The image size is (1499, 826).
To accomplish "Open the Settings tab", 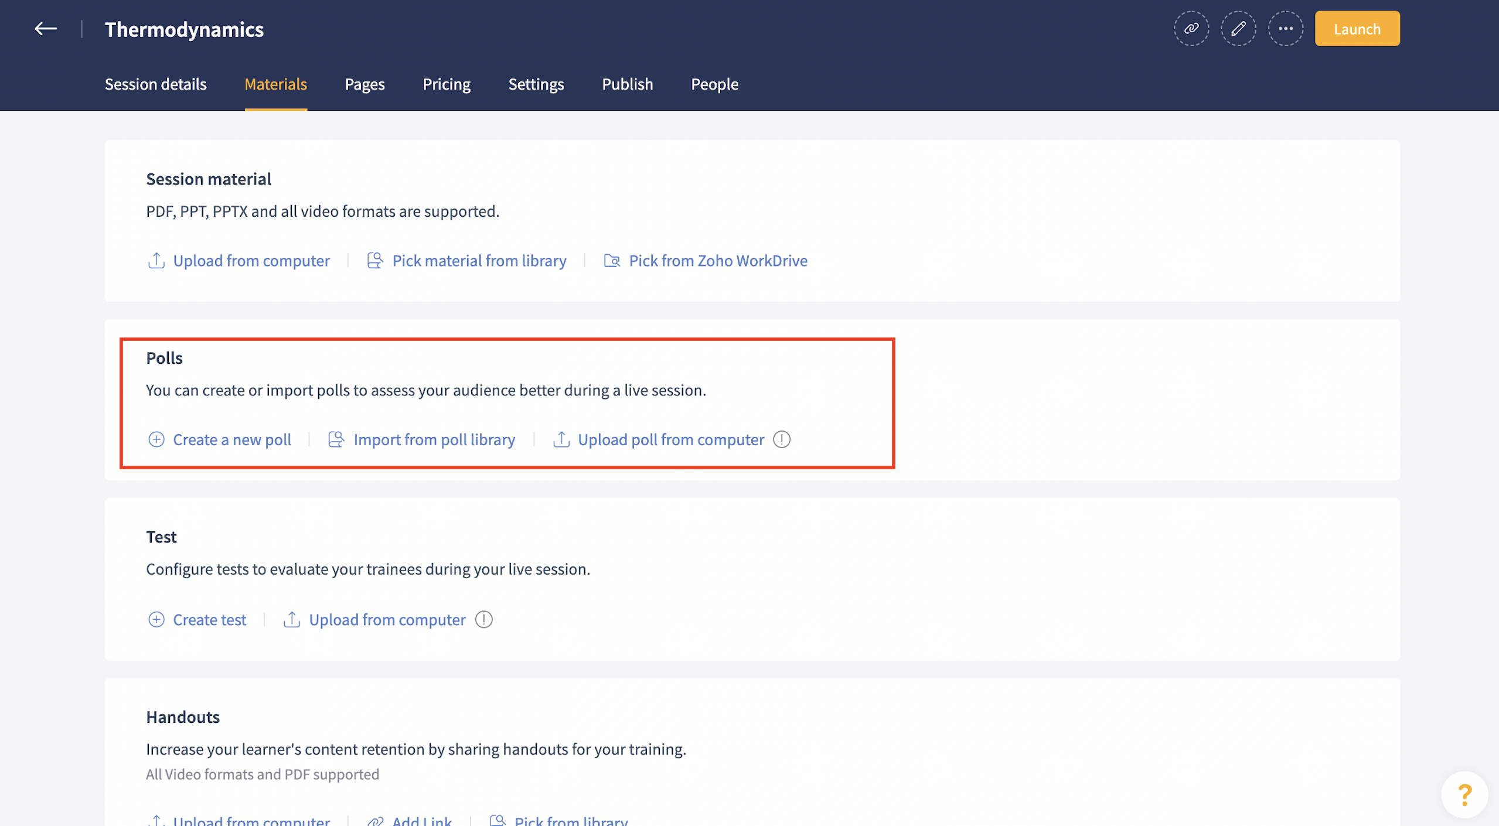I will pos(536,84).
